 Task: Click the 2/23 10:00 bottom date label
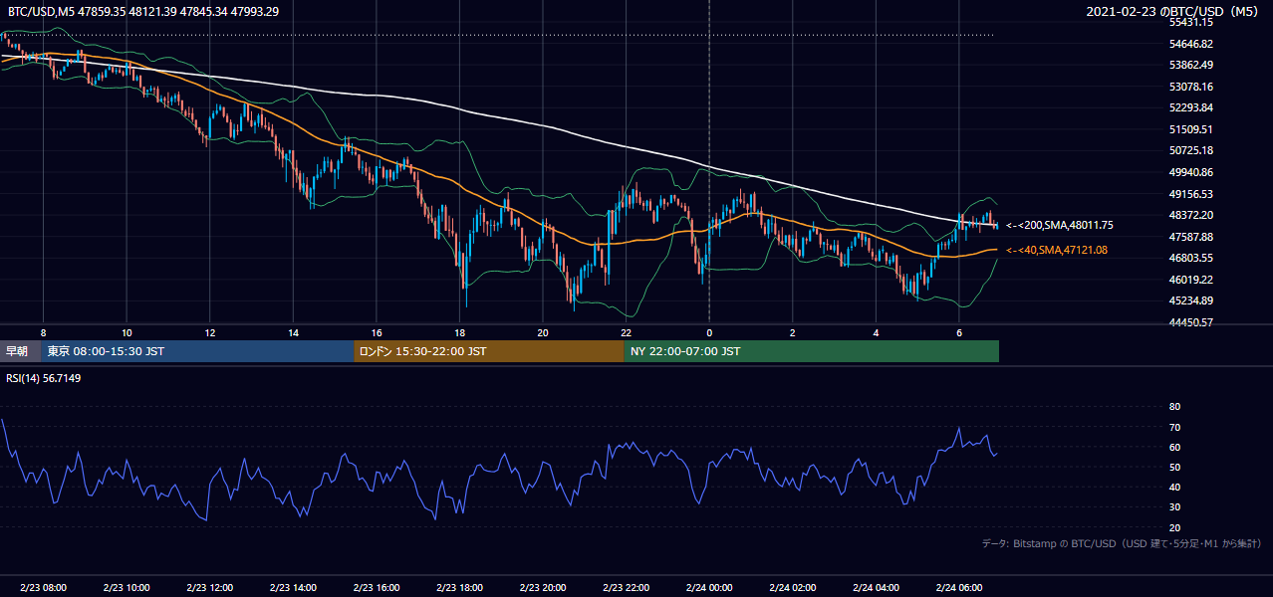point(127,587)
